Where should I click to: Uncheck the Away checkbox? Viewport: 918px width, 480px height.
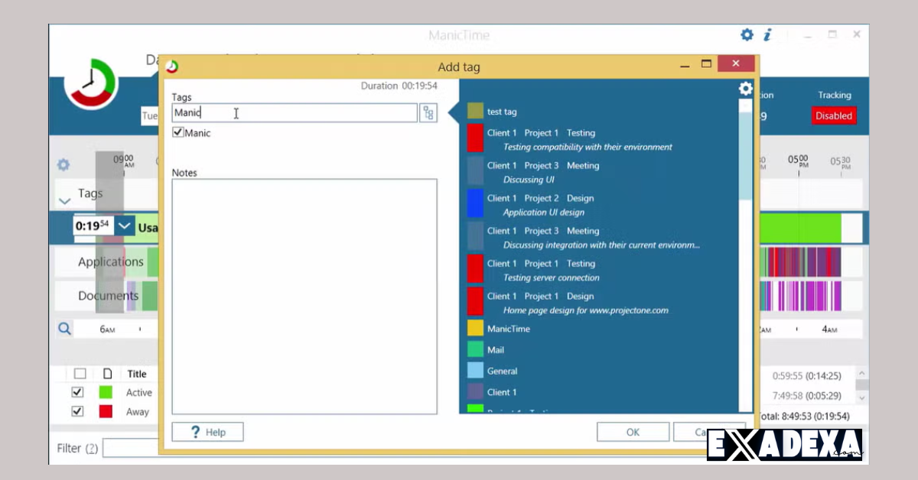click(76, 411)
